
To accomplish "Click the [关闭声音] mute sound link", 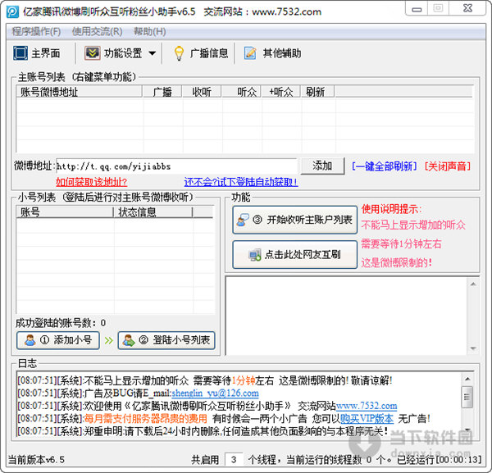I will coord(448,166).
